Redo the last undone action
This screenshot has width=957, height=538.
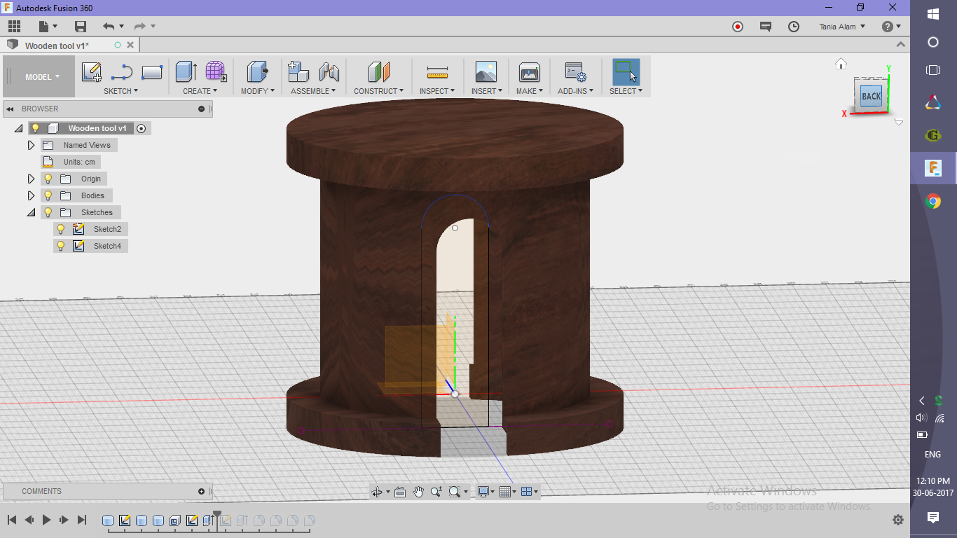139,27
